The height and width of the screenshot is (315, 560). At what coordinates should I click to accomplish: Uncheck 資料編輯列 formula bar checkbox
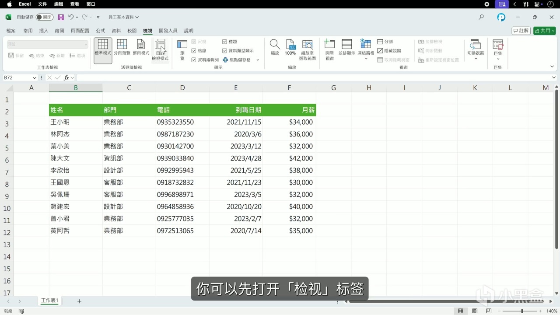coord(194,60)
